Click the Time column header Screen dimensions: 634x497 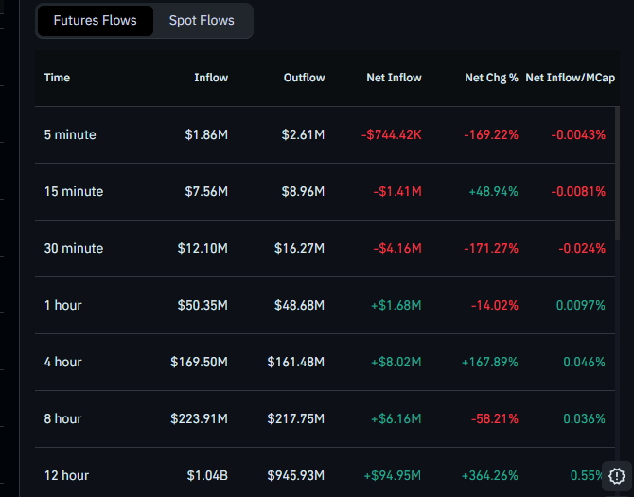tap(57, 78)
